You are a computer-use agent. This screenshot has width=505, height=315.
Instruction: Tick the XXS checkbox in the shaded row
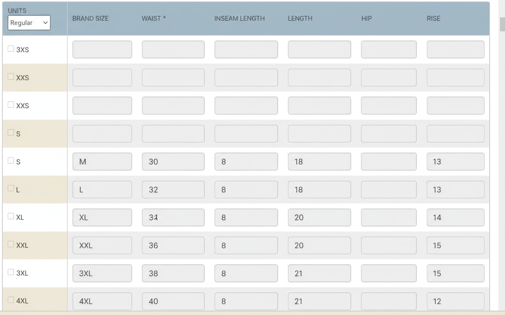(x=11, y=77)
